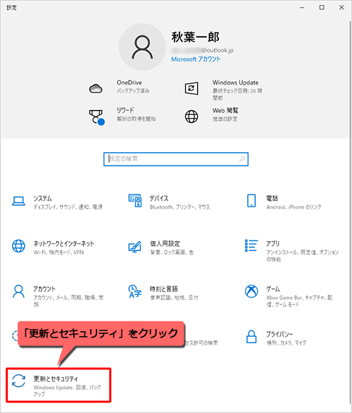Click the 秋葉一郎 account name

pyautogui.click(x=196, y=37)
